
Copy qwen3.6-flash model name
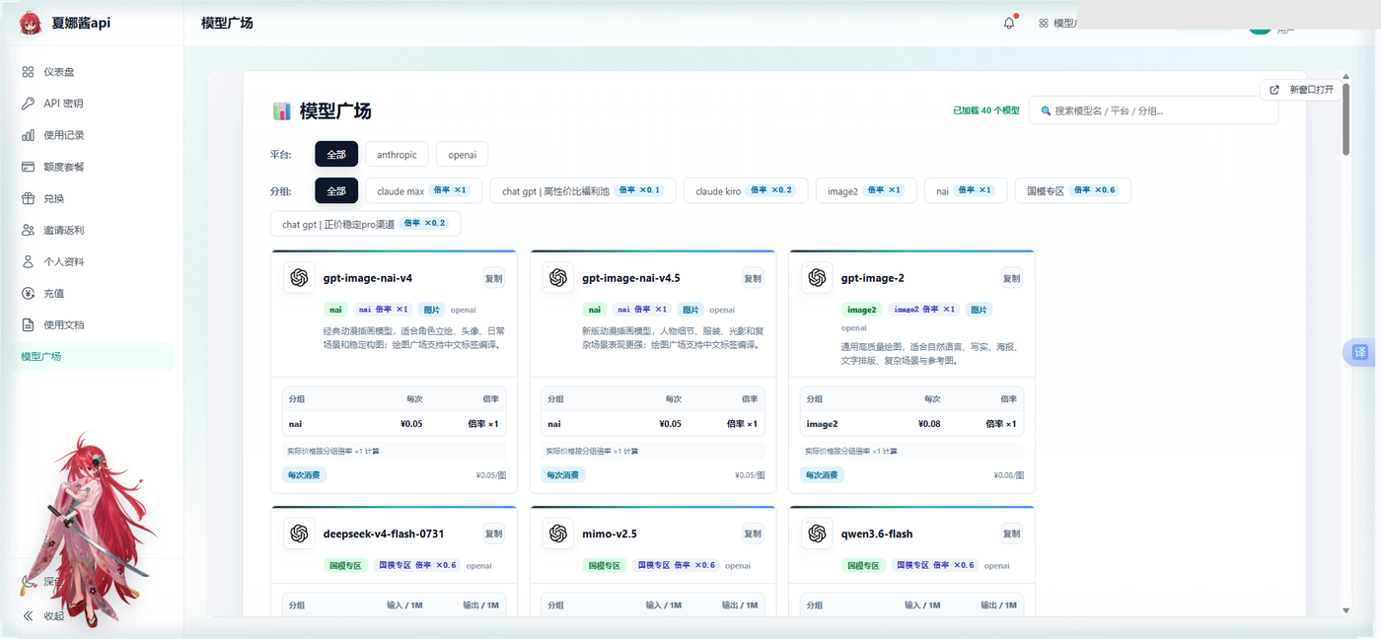tap(1011, 533)
